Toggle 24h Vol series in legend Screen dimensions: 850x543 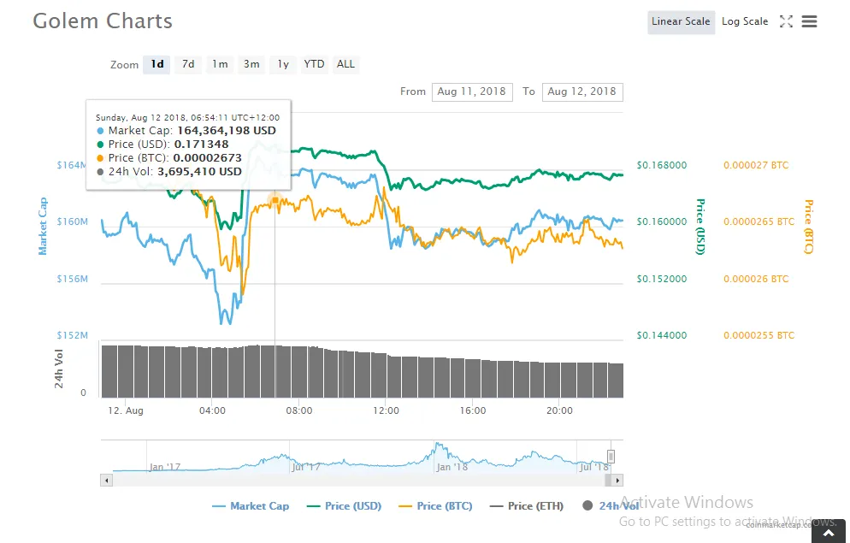coord(611,506)
